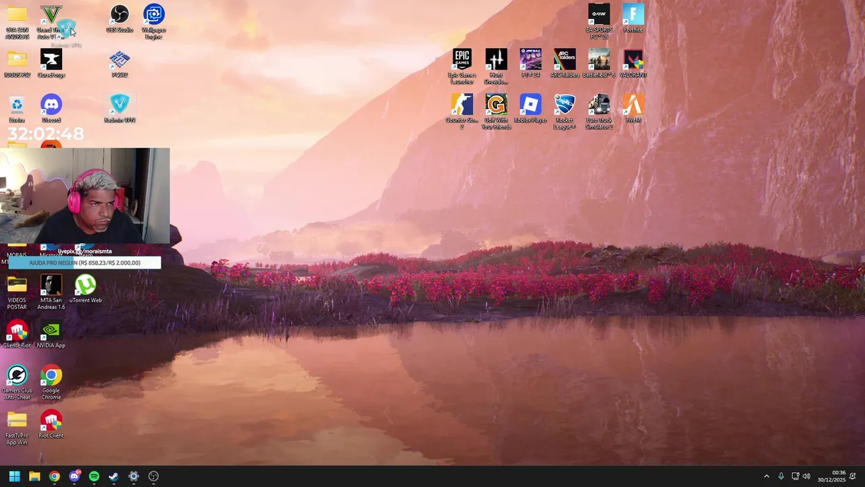The width and height of the screenshot is (865, 487).
Task: Open the volume tray icon
Action: 806,476
